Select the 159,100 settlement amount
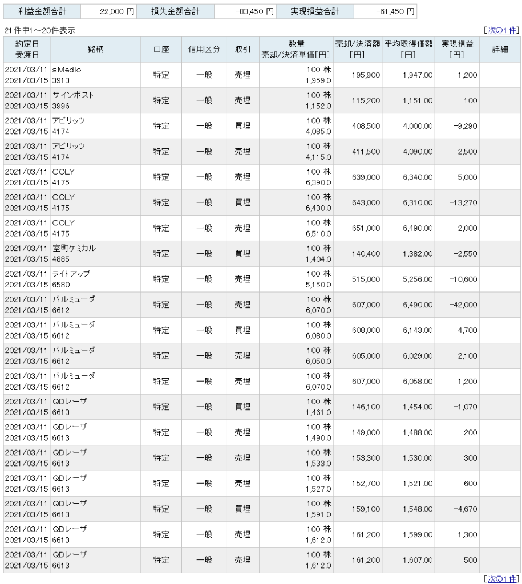 (x=366, y=509)
